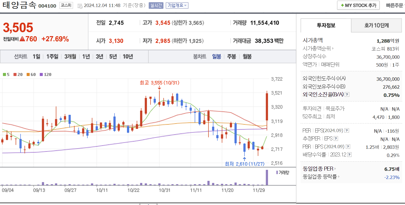The image size is (405, 205).
Task: Click the 목표주가 link
Action: pos(335,108)
